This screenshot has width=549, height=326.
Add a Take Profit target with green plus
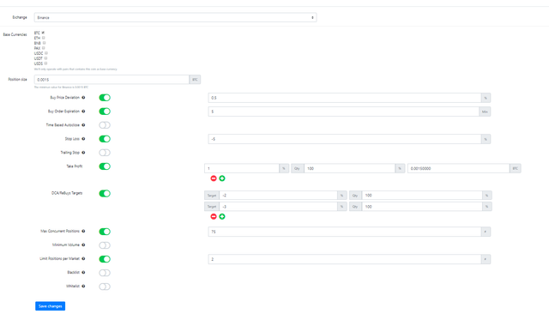coord(222,178)
